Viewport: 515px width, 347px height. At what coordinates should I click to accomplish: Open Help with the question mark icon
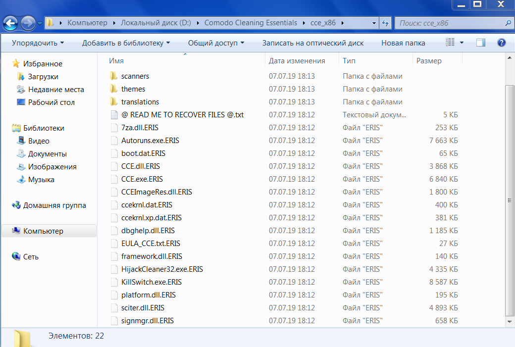501,43
